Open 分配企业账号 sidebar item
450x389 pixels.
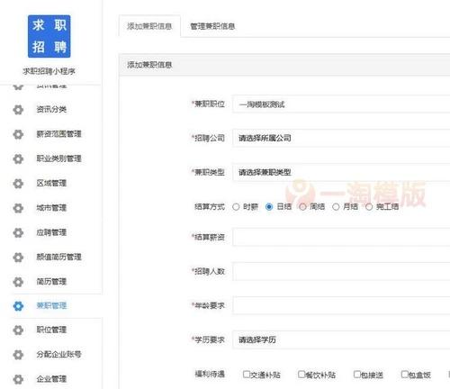(x=58, y=354)
